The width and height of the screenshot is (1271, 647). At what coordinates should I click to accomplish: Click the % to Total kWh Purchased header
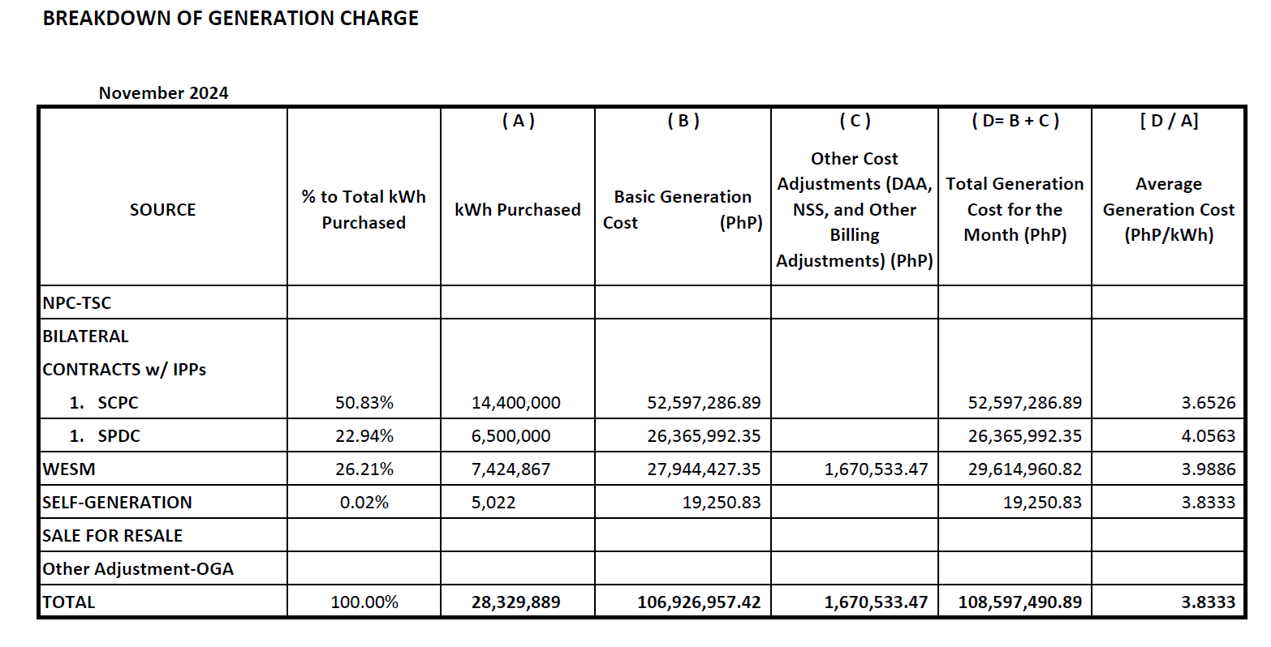(x=363, y=209)
